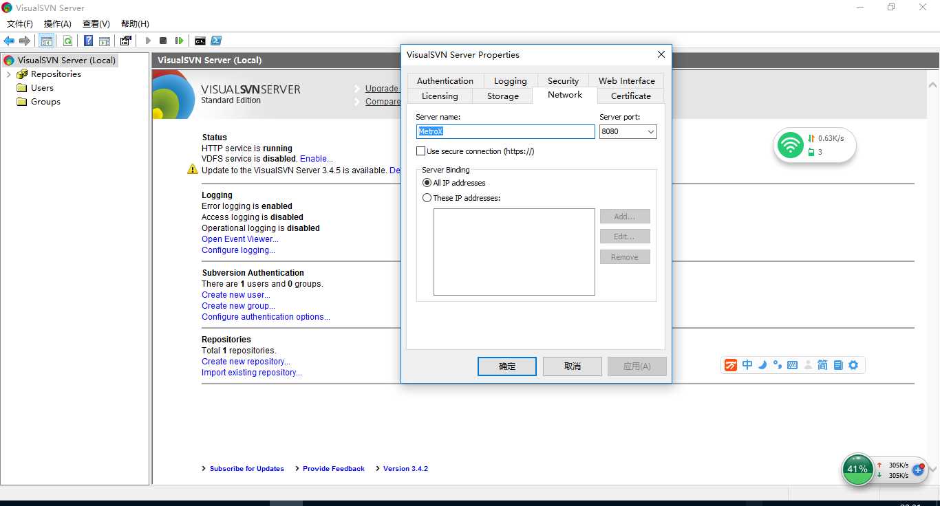This screenshot has height=506, width=940.
Task: Switch input mode with the 中 icon
Action: pos(747,365)
